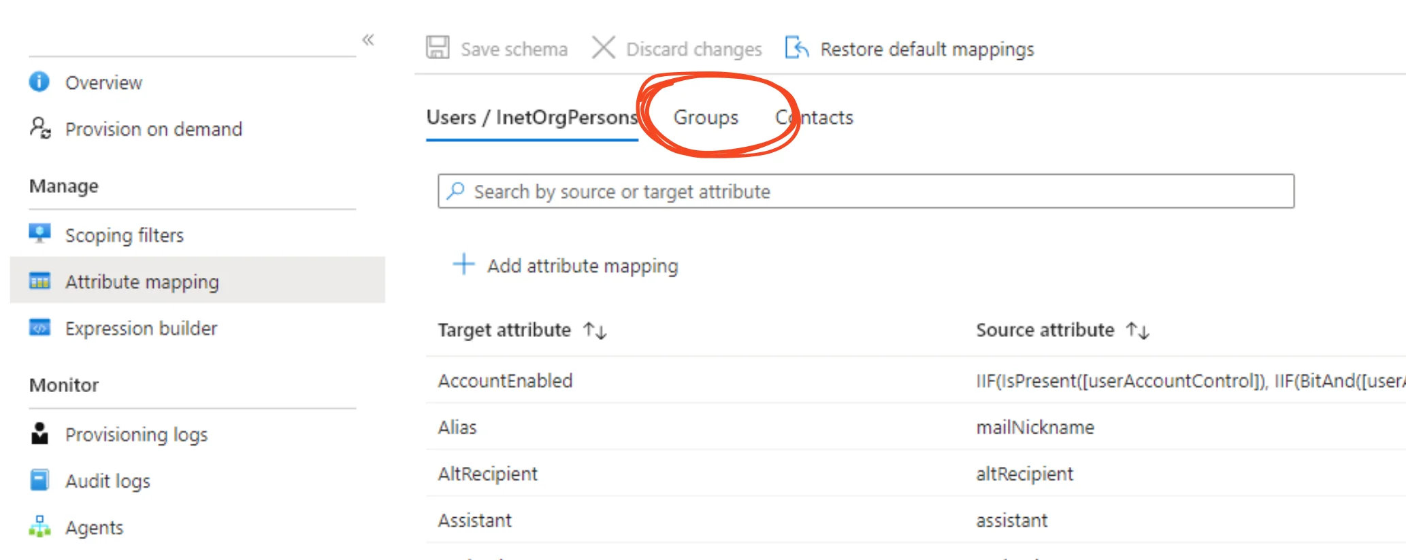This screenshot has height=560, width=1406.
Task: Open the AccountEnabled mapping row
Action: 915,380
